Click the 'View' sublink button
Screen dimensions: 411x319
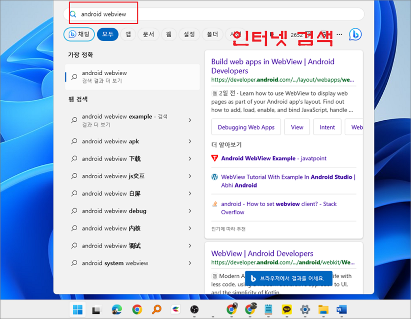297,127
